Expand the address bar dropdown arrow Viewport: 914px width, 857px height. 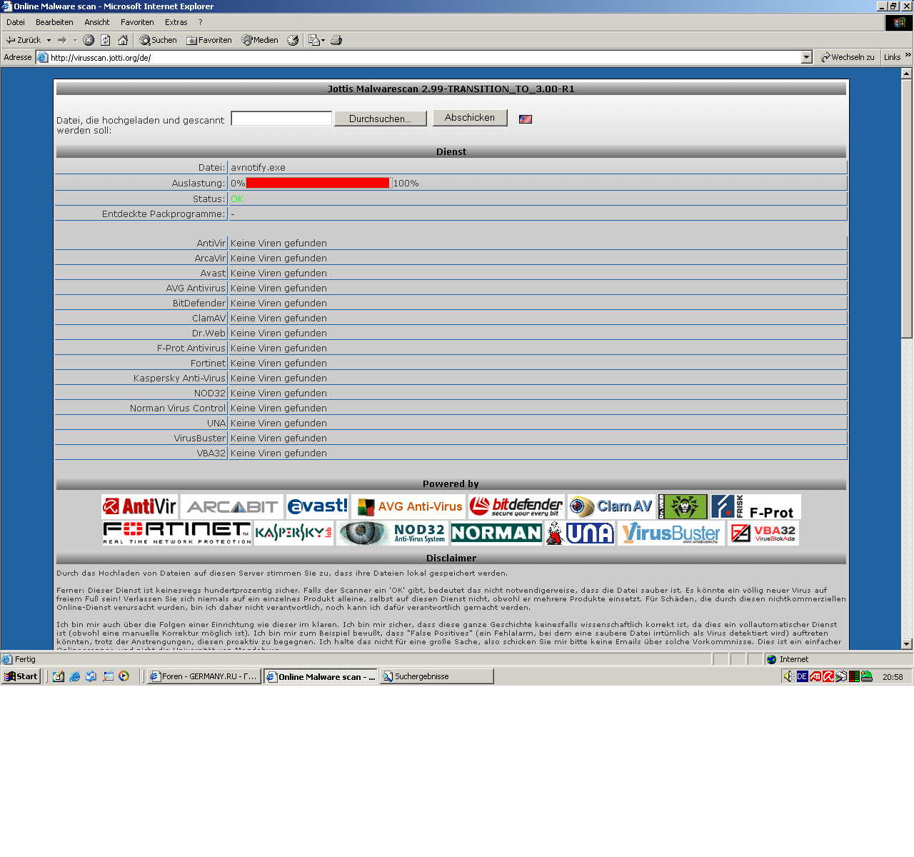click(x=807, y=57)
